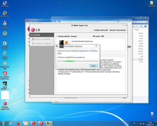
Task: Show hidden system tray icons
Action: coord(138,123)
